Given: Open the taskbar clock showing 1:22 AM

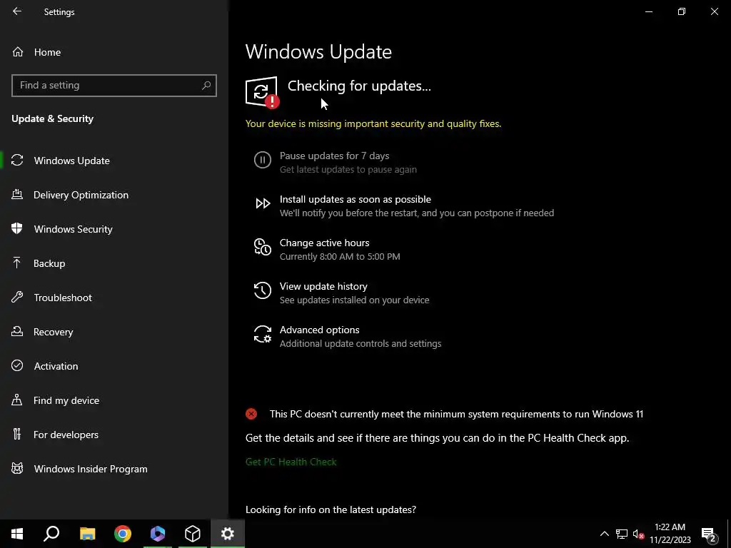Looking at the screenshot, I should 670,534.
